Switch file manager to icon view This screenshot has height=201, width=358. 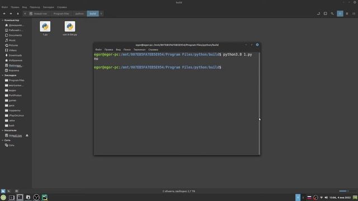click(x=340, y=13)
